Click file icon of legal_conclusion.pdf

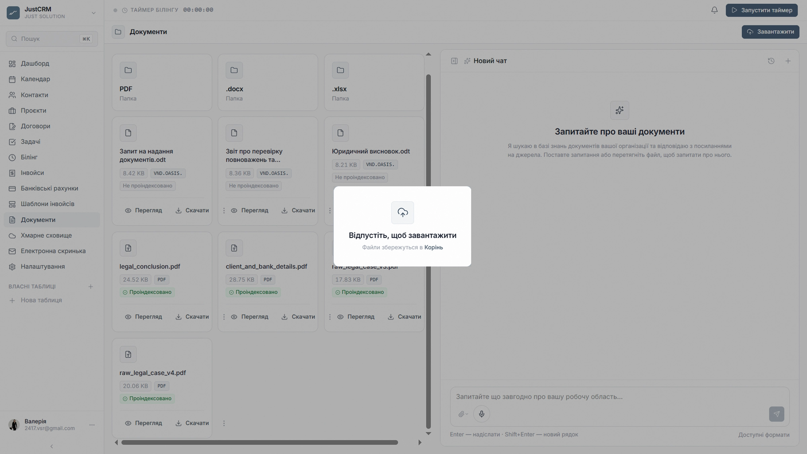[128, 248]
